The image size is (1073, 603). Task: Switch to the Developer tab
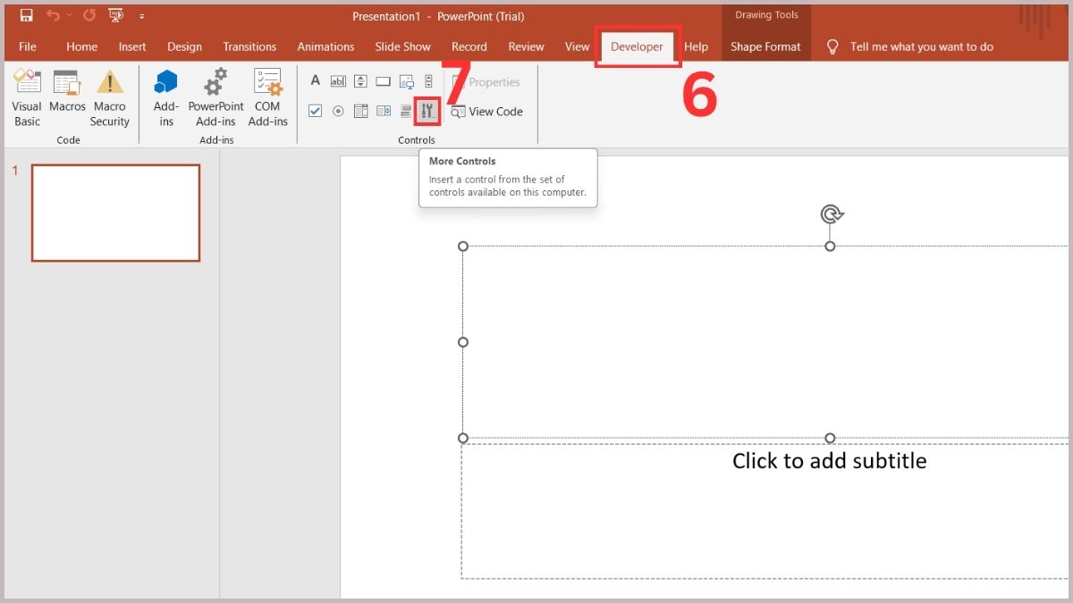point(637,46)
